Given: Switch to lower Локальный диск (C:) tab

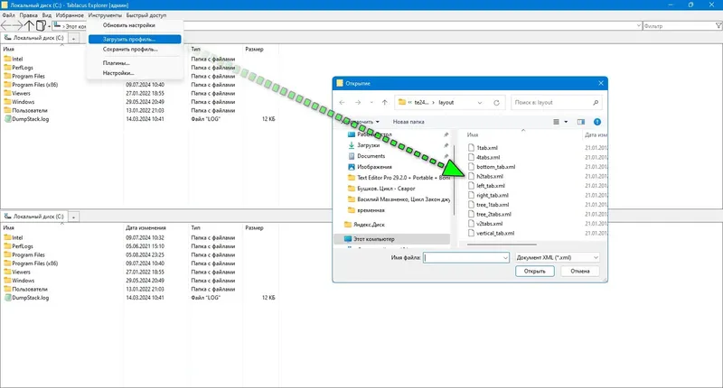Looking at the screenshot, I should coord(34,217).
